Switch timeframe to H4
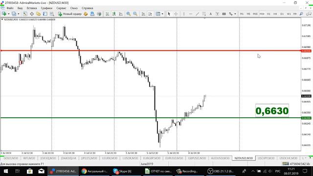Viewport: 313px width, 176px height. pos(275,14)
